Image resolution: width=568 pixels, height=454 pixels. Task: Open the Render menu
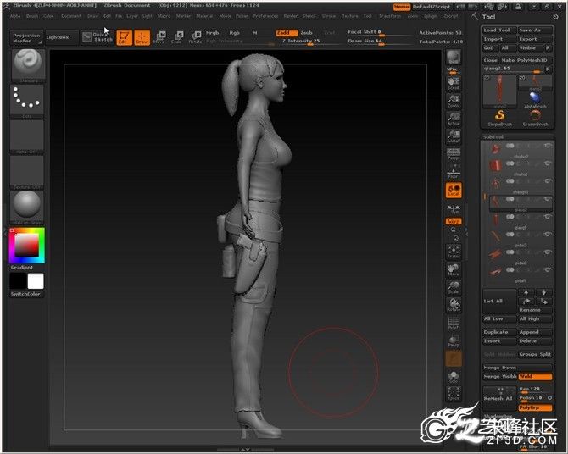point(291,16)
